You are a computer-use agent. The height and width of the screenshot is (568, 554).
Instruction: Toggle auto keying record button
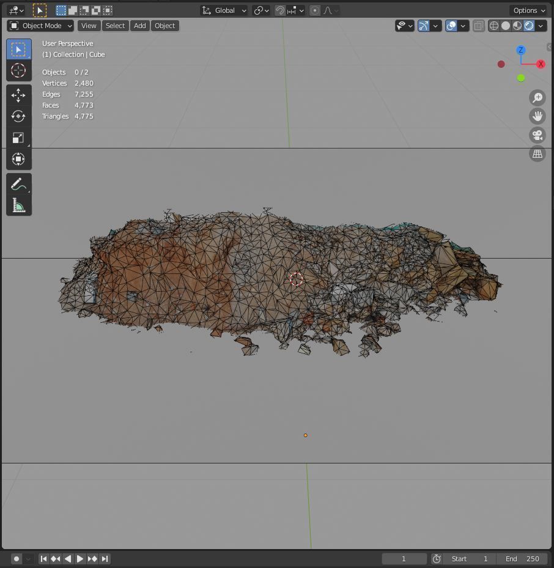point(17,559)
